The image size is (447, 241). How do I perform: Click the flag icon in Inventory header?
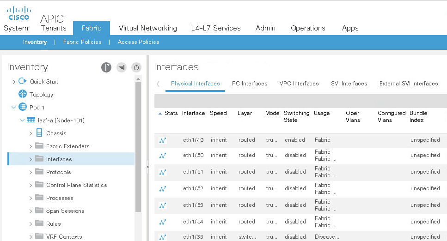[106, 67]
